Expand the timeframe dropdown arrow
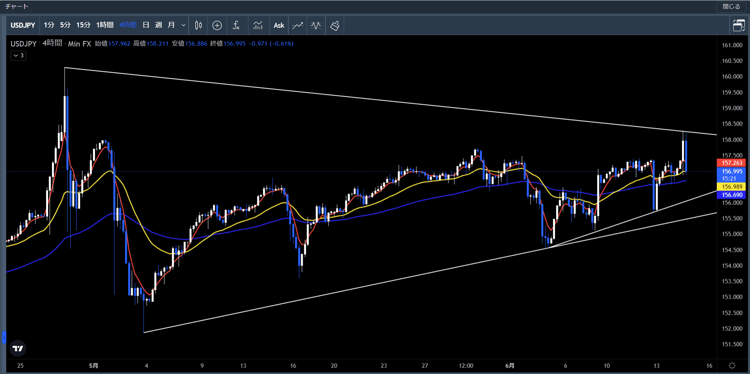The image size is (750, 374). (x=183, y=25)
